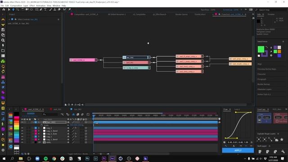Select the Brush tool
The width and height of the screenshot is (288, 162).
(50, 9)
